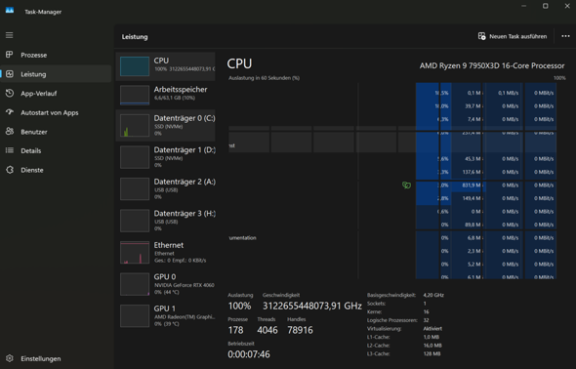Select the Ethernet graph thumbnail

pyautogui.click(x=135, y=253)
